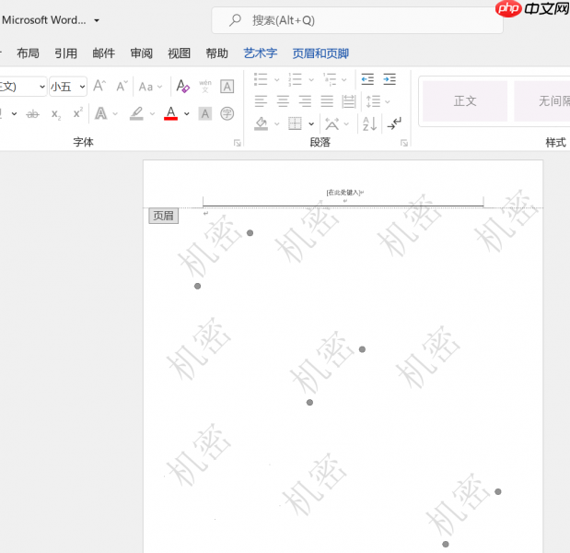Image resolution: width=570 pixels, height=553 pixels.
Task: Open the Microsoft Word title dropdown
Action: tap(97, 20)
